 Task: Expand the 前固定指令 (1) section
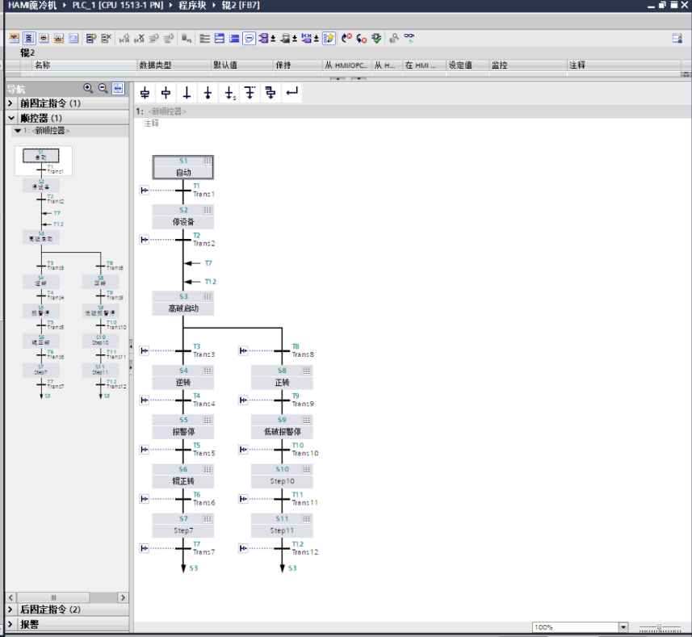tap(10, 103)
